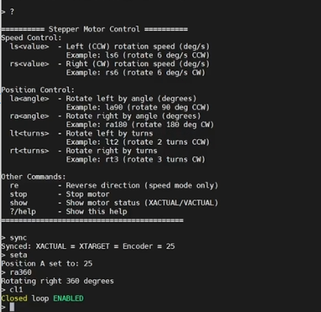321x312 pixels.
Task: Select the 'Position Control:' heading
Action: click(x=38, y=90)
